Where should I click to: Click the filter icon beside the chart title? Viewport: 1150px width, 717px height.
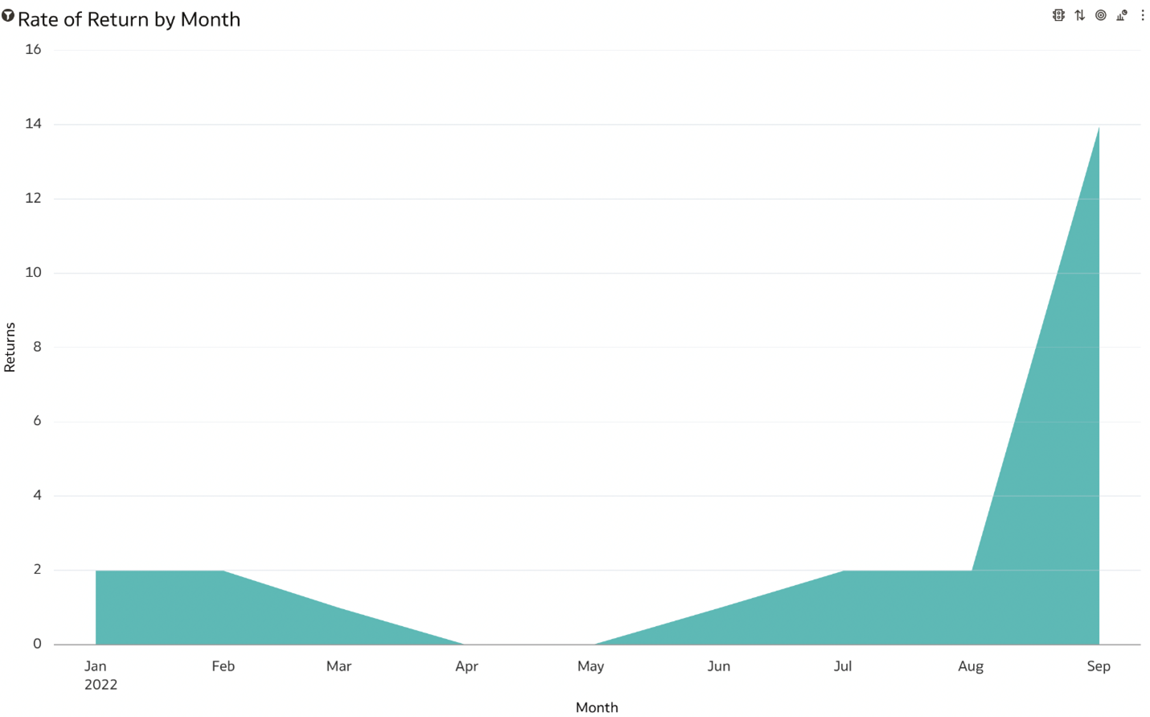9,16
